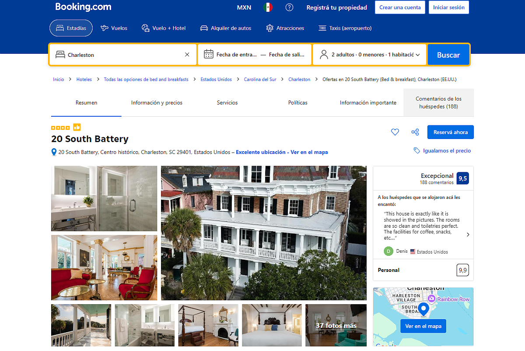Select the Atracciones tab
This screenshot has height=351, width=525.
(285, 28)
